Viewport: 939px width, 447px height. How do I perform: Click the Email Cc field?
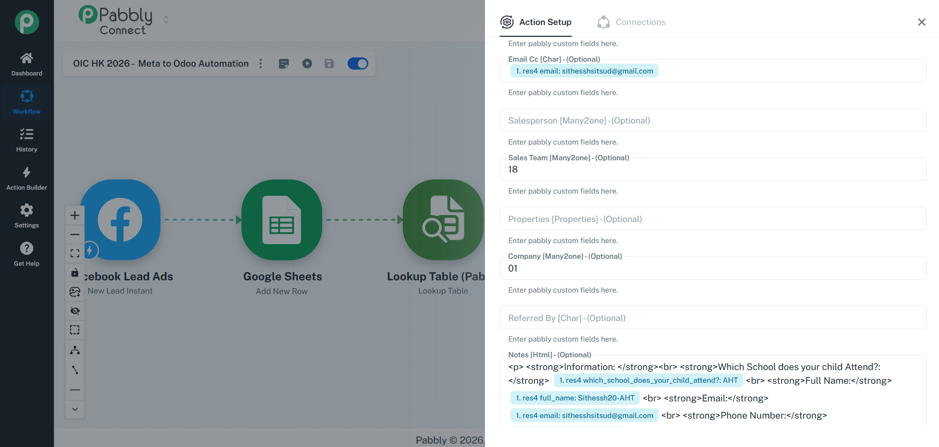(713, 71)
